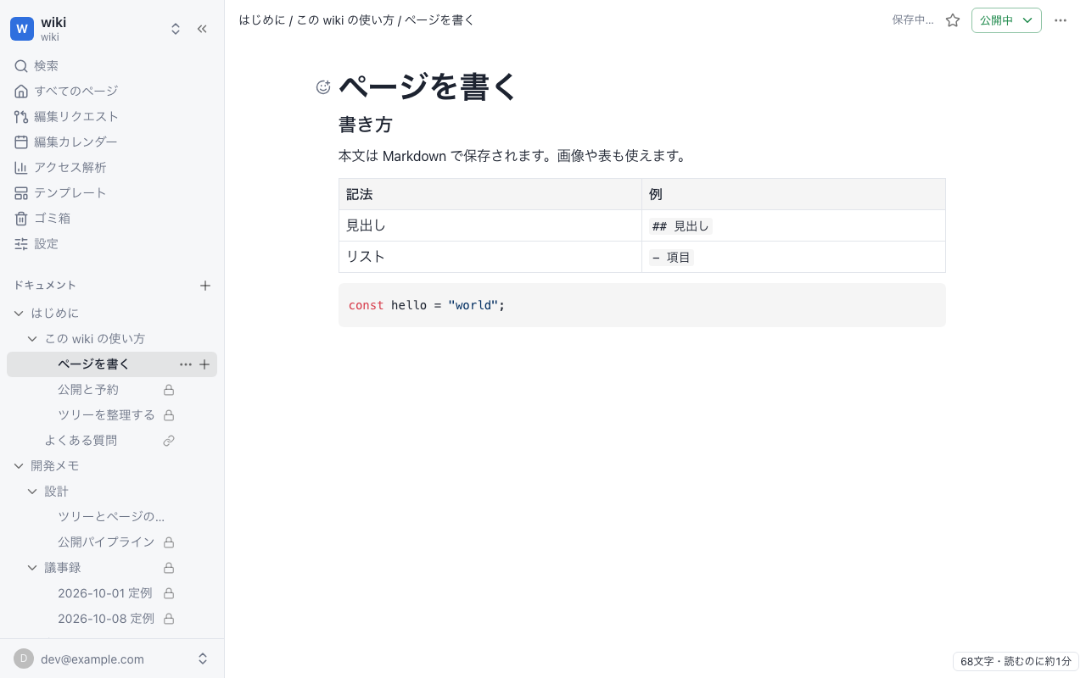Click the 68文字 word count badge

click(x=1016, y=661)
